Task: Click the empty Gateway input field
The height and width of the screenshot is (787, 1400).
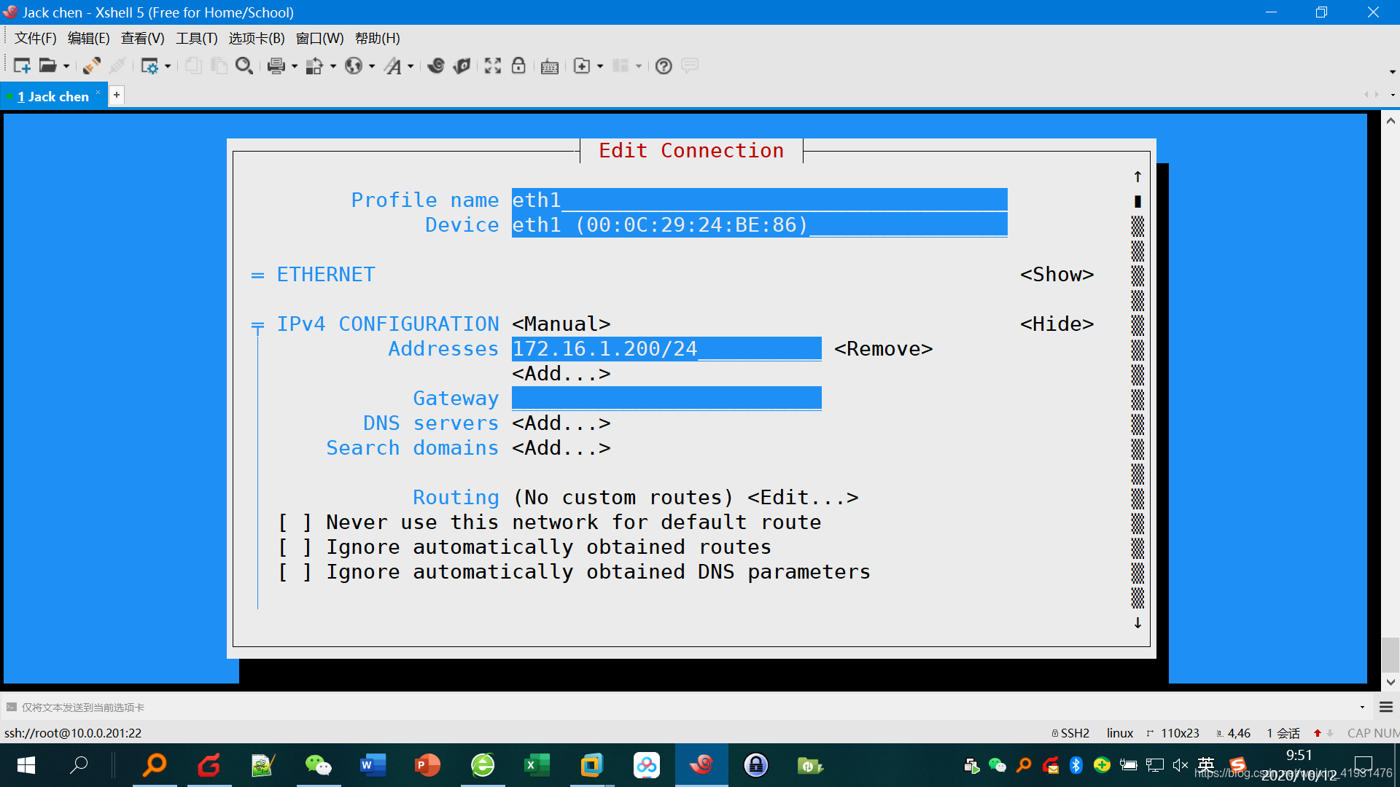Action: pos(666,399)
